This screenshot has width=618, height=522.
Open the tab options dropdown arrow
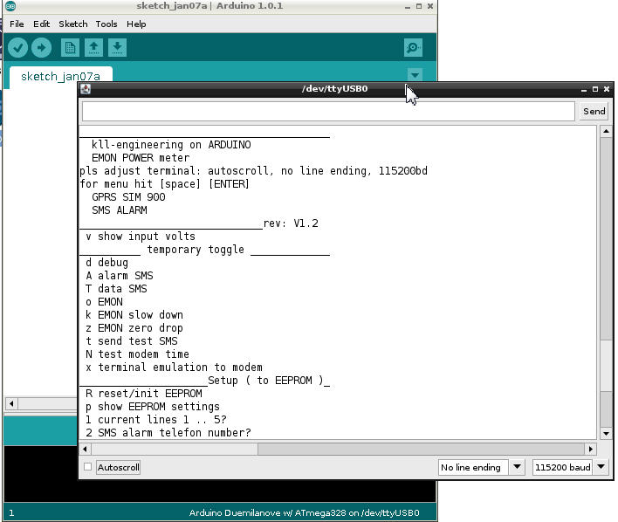coord(415,75)
